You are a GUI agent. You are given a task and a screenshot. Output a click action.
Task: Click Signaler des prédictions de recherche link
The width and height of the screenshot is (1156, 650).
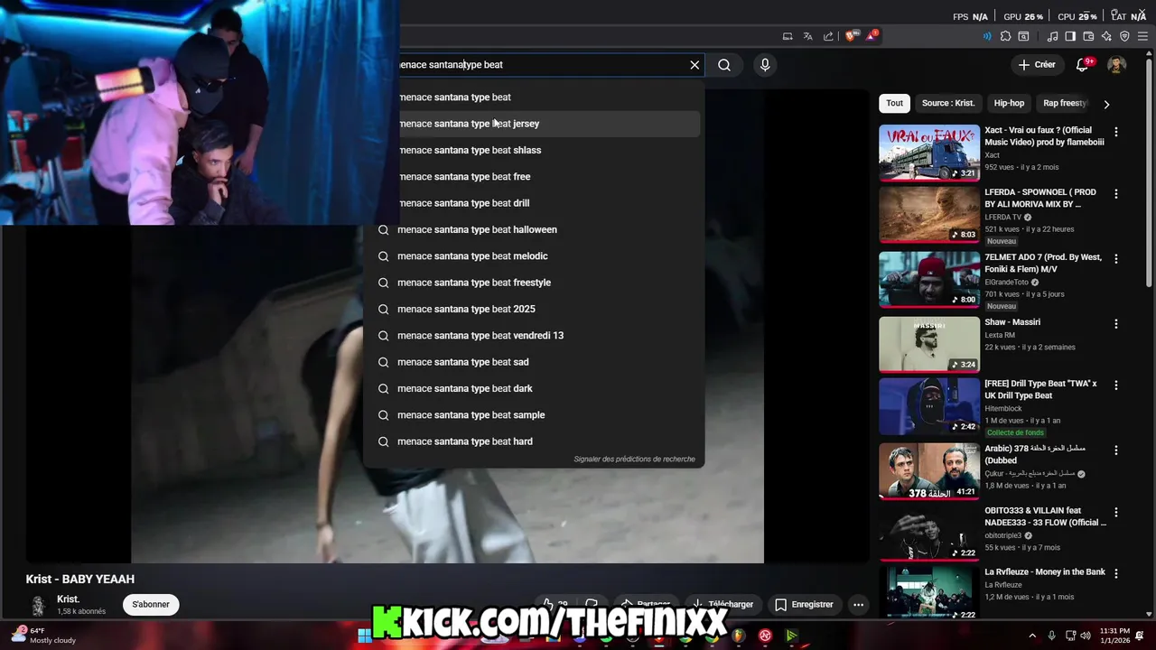point(634,460)
